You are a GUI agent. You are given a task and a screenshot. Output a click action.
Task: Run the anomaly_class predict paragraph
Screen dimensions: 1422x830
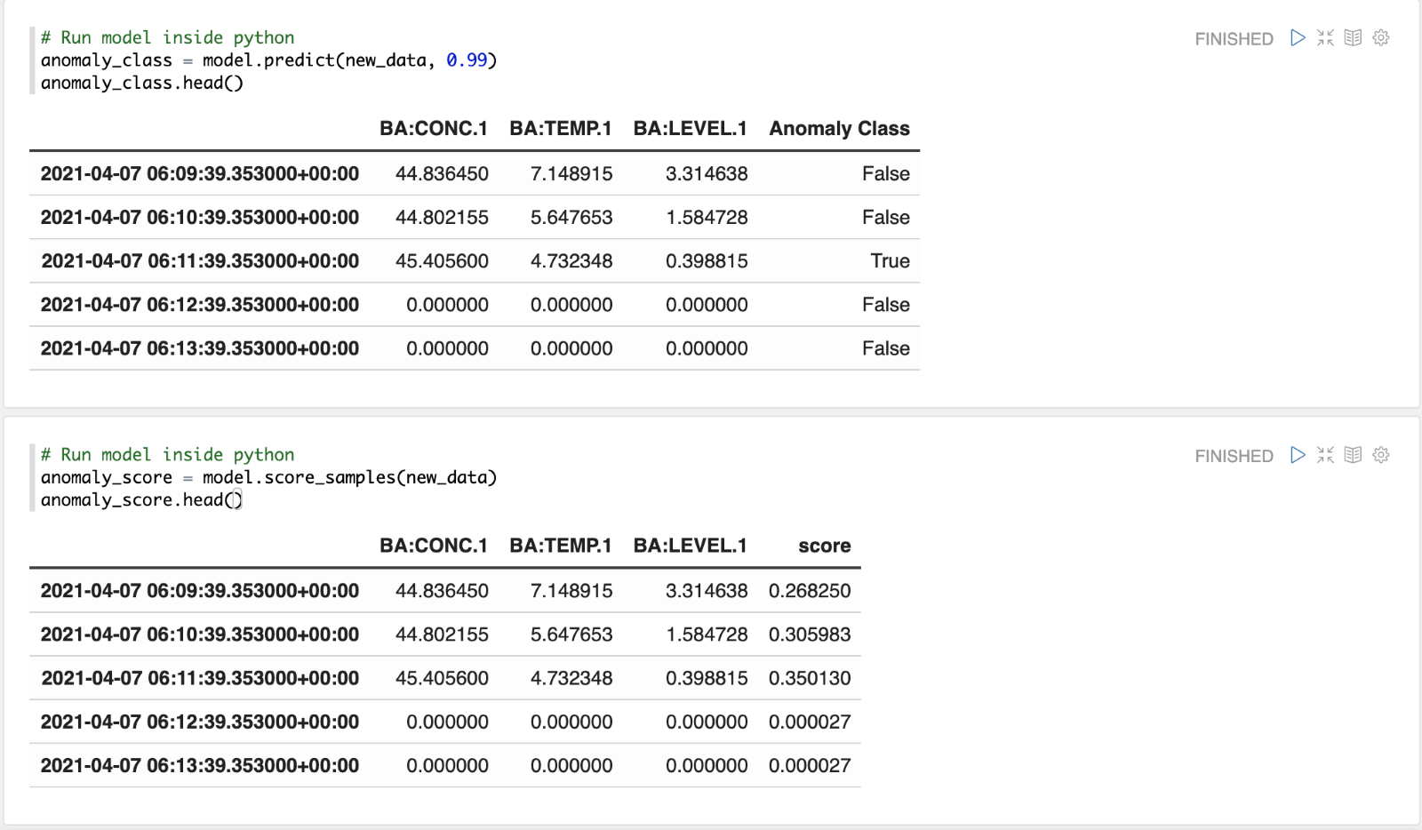(x=1298, y=37)
